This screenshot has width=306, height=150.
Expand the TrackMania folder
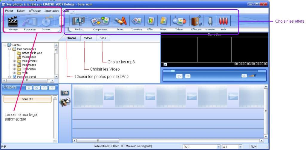click(x=14, y=69)
